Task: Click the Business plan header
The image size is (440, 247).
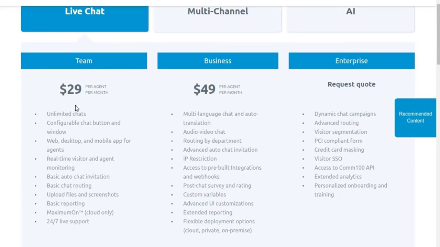Action: [x=218, y=61]
